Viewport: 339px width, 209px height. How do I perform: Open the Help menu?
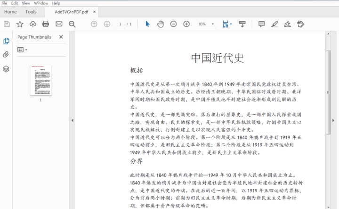pos(56,3)
